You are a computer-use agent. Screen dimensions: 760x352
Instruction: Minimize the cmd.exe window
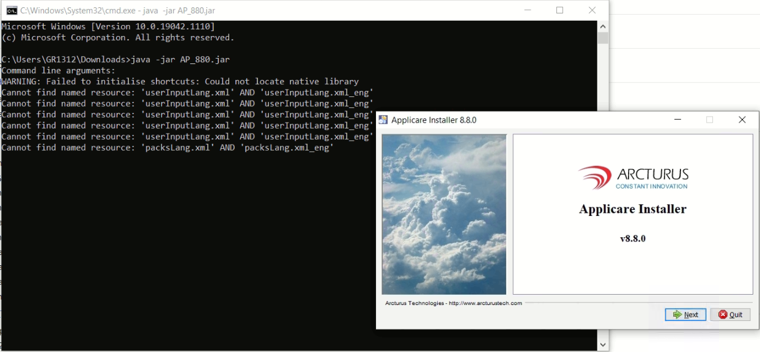coord(527,10)
